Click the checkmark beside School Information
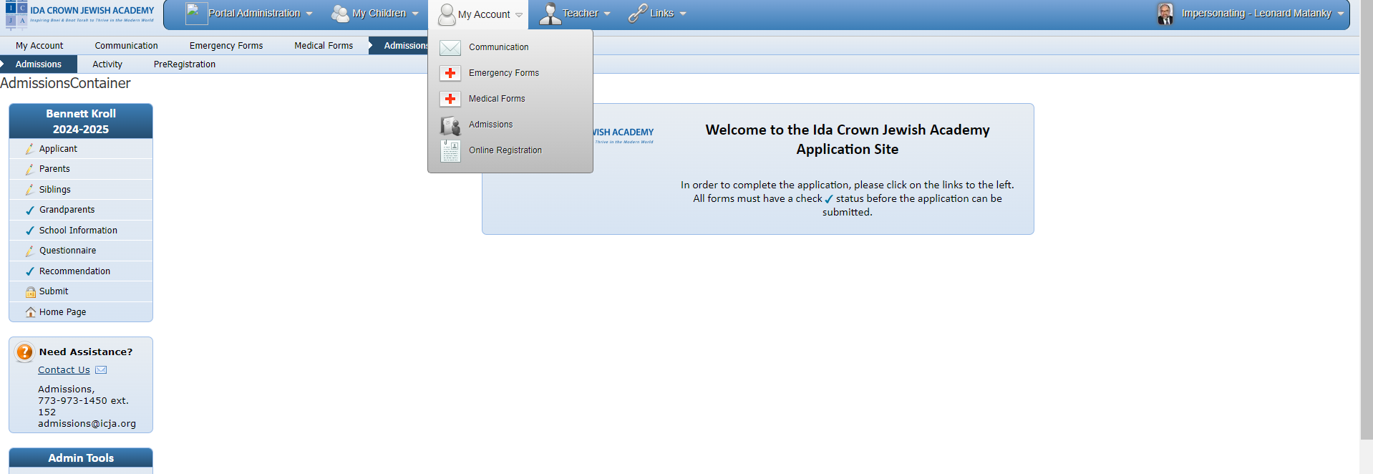 click(x=30, y=231)
